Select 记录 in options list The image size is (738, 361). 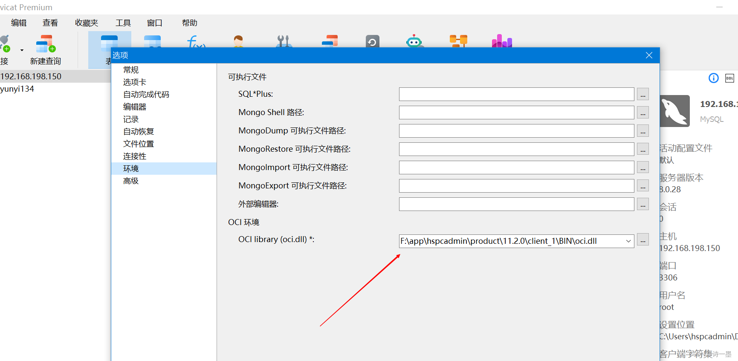[164, 119]
